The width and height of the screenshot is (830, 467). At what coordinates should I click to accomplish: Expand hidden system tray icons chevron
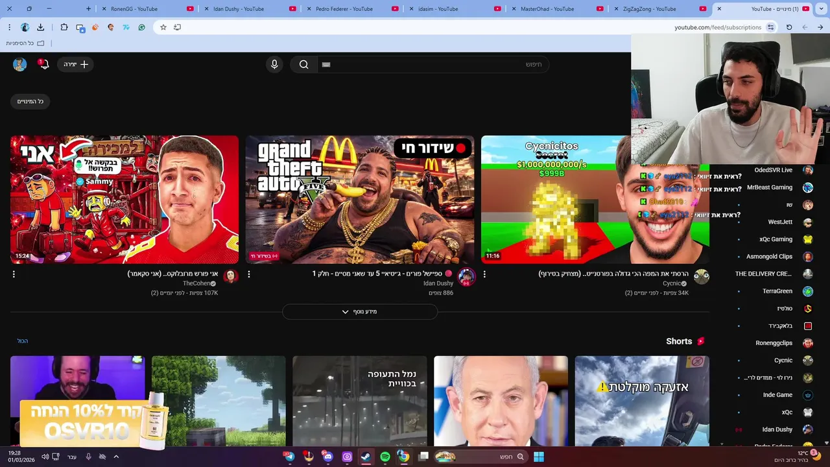tap(116, 457)
